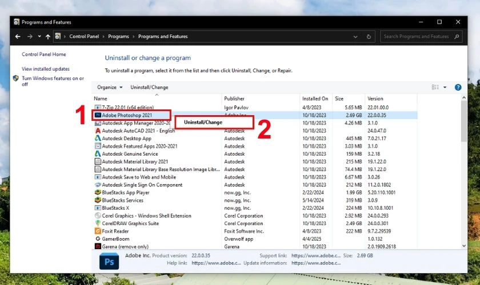
Task: Expand the view options dropdown arrow
Action: tap(445, 87)
